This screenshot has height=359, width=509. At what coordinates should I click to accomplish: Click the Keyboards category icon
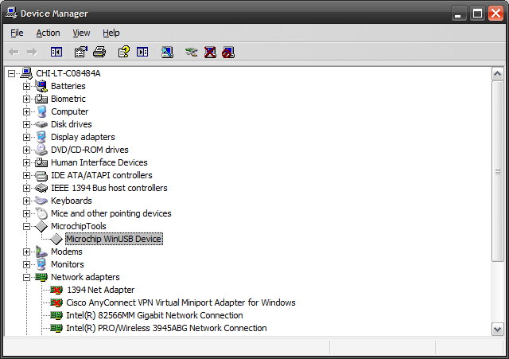(41, 201)
